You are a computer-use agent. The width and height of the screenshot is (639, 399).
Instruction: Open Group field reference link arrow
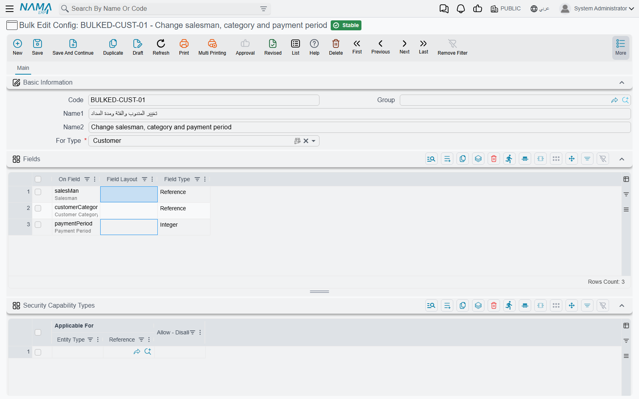615,100
